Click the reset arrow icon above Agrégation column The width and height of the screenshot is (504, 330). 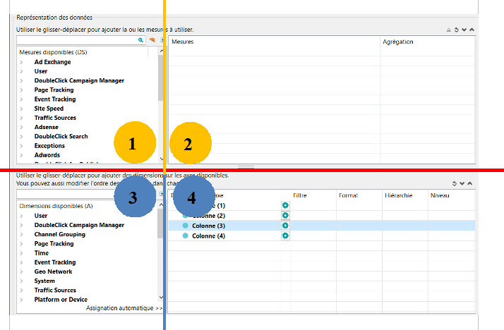pos(457,30)
